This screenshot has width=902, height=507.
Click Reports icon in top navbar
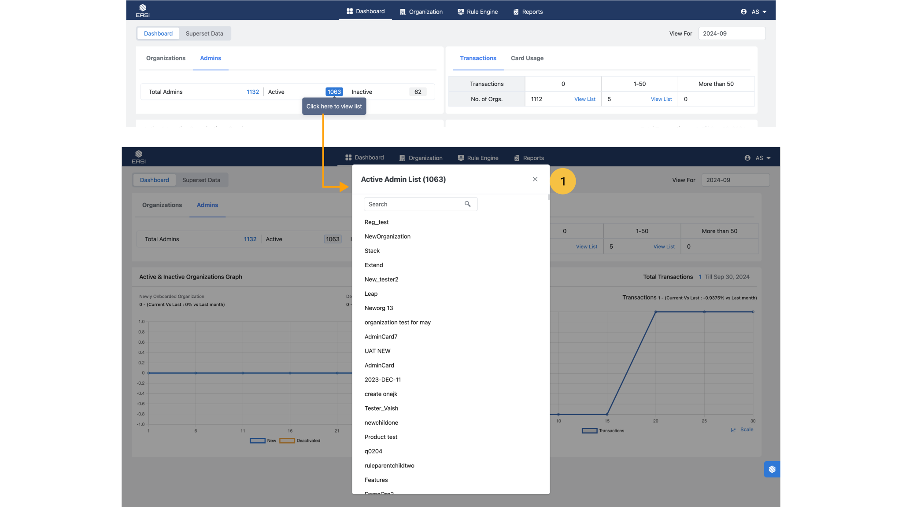[516, 12]
